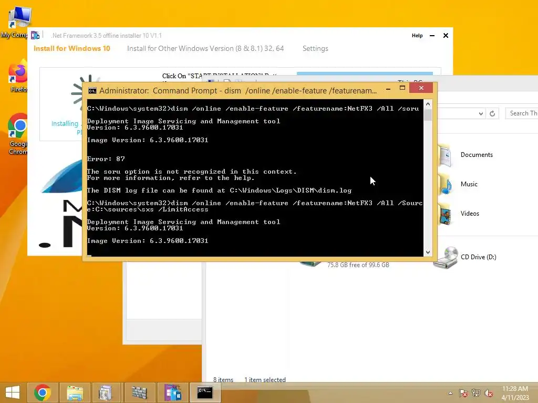Click the third taskbar application icon

106,393
